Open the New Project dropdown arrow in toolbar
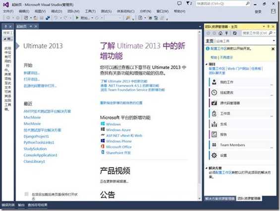280x211 pixels. 31,18
